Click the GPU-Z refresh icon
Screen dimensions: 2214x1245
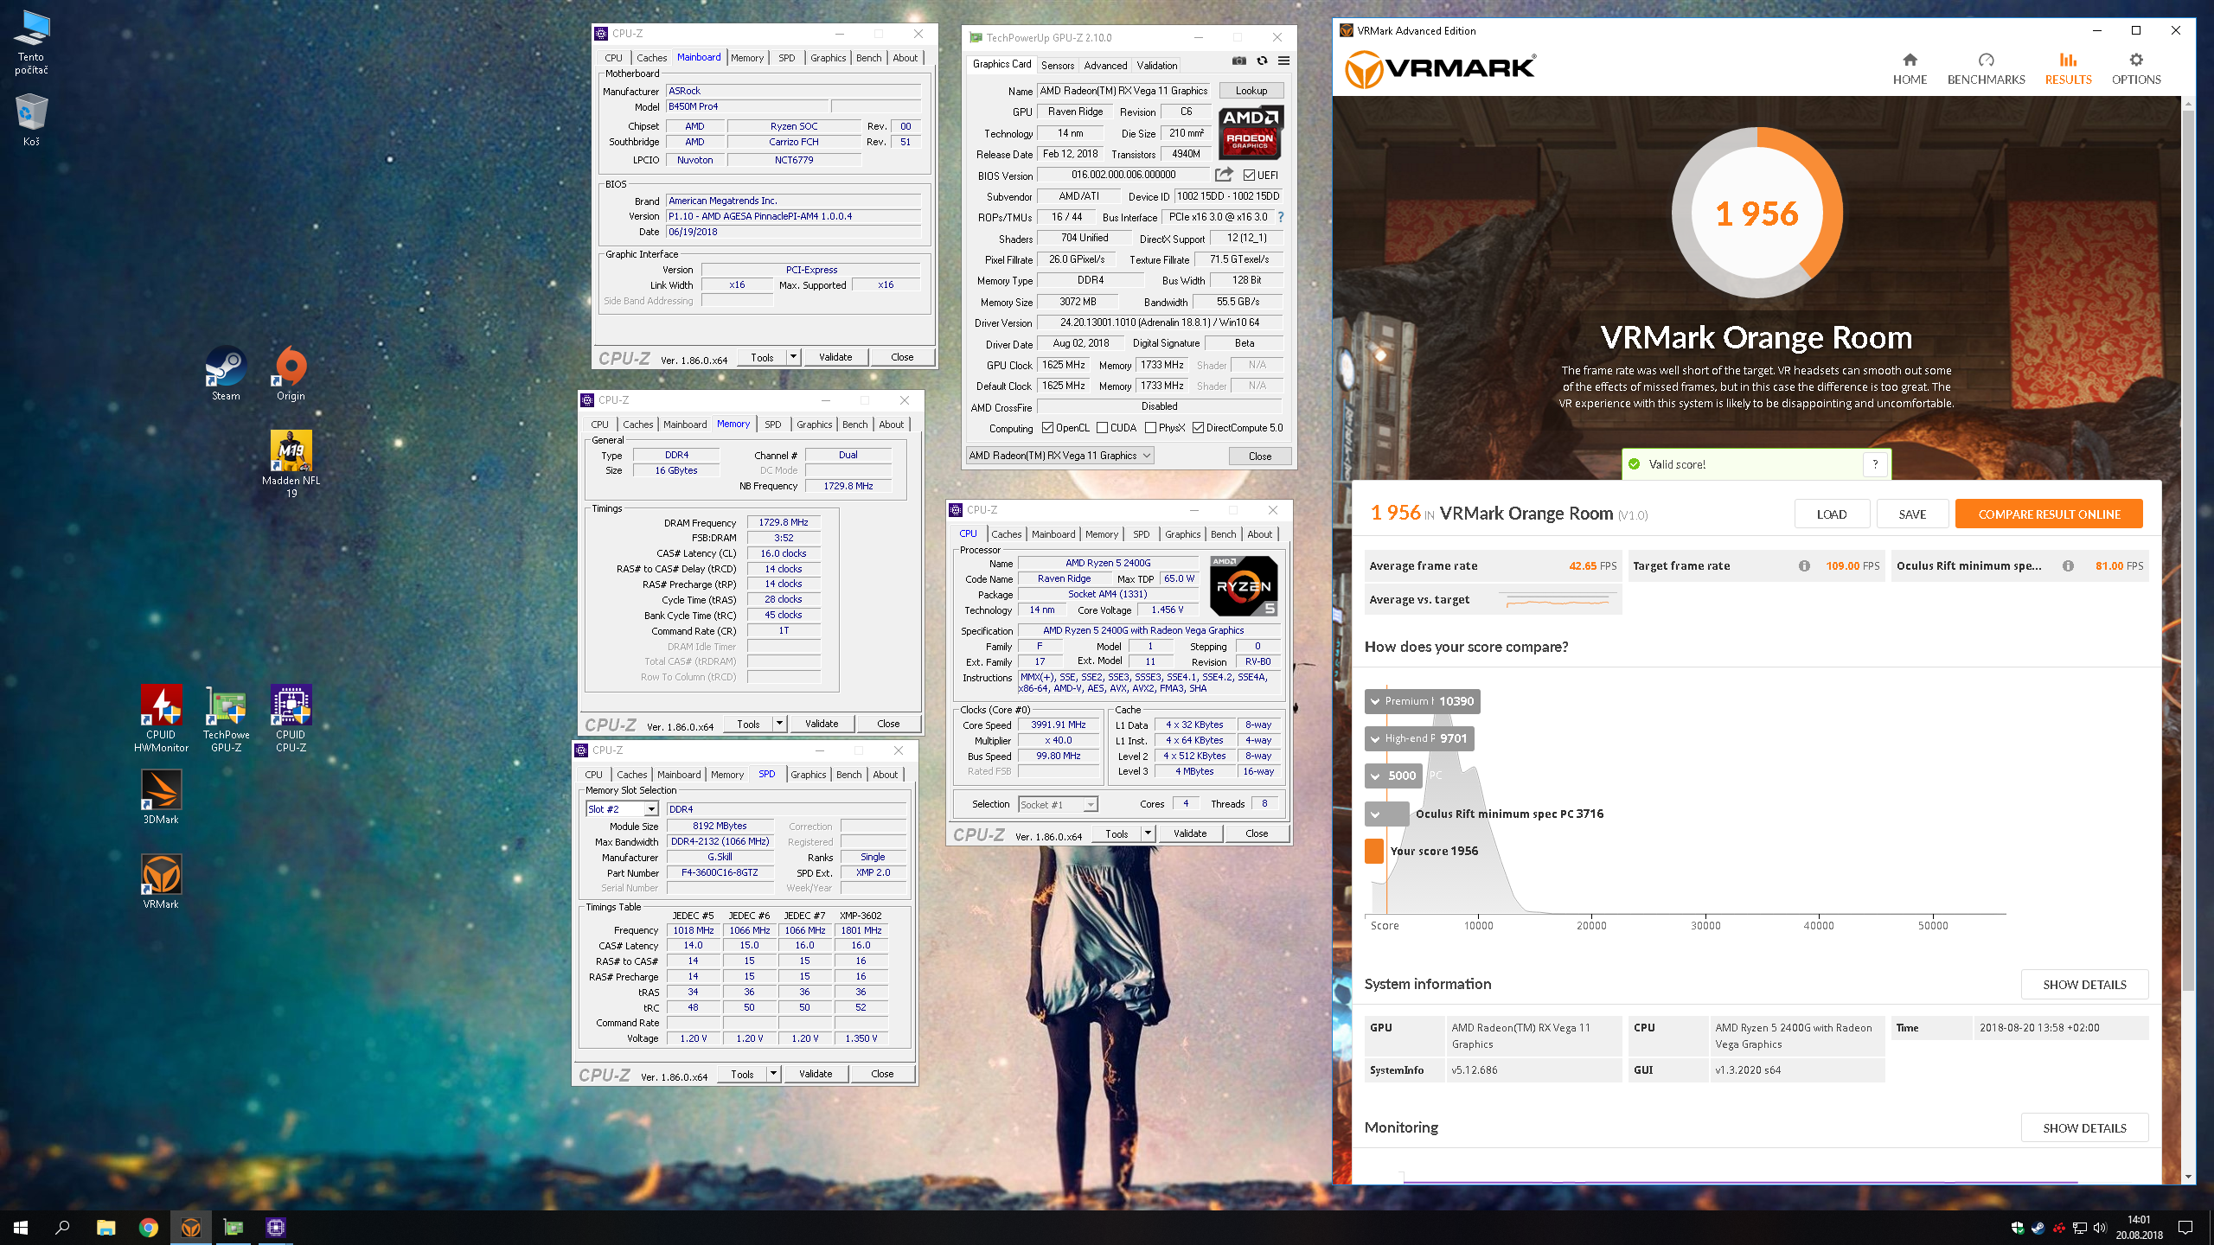coord(1262,61)
